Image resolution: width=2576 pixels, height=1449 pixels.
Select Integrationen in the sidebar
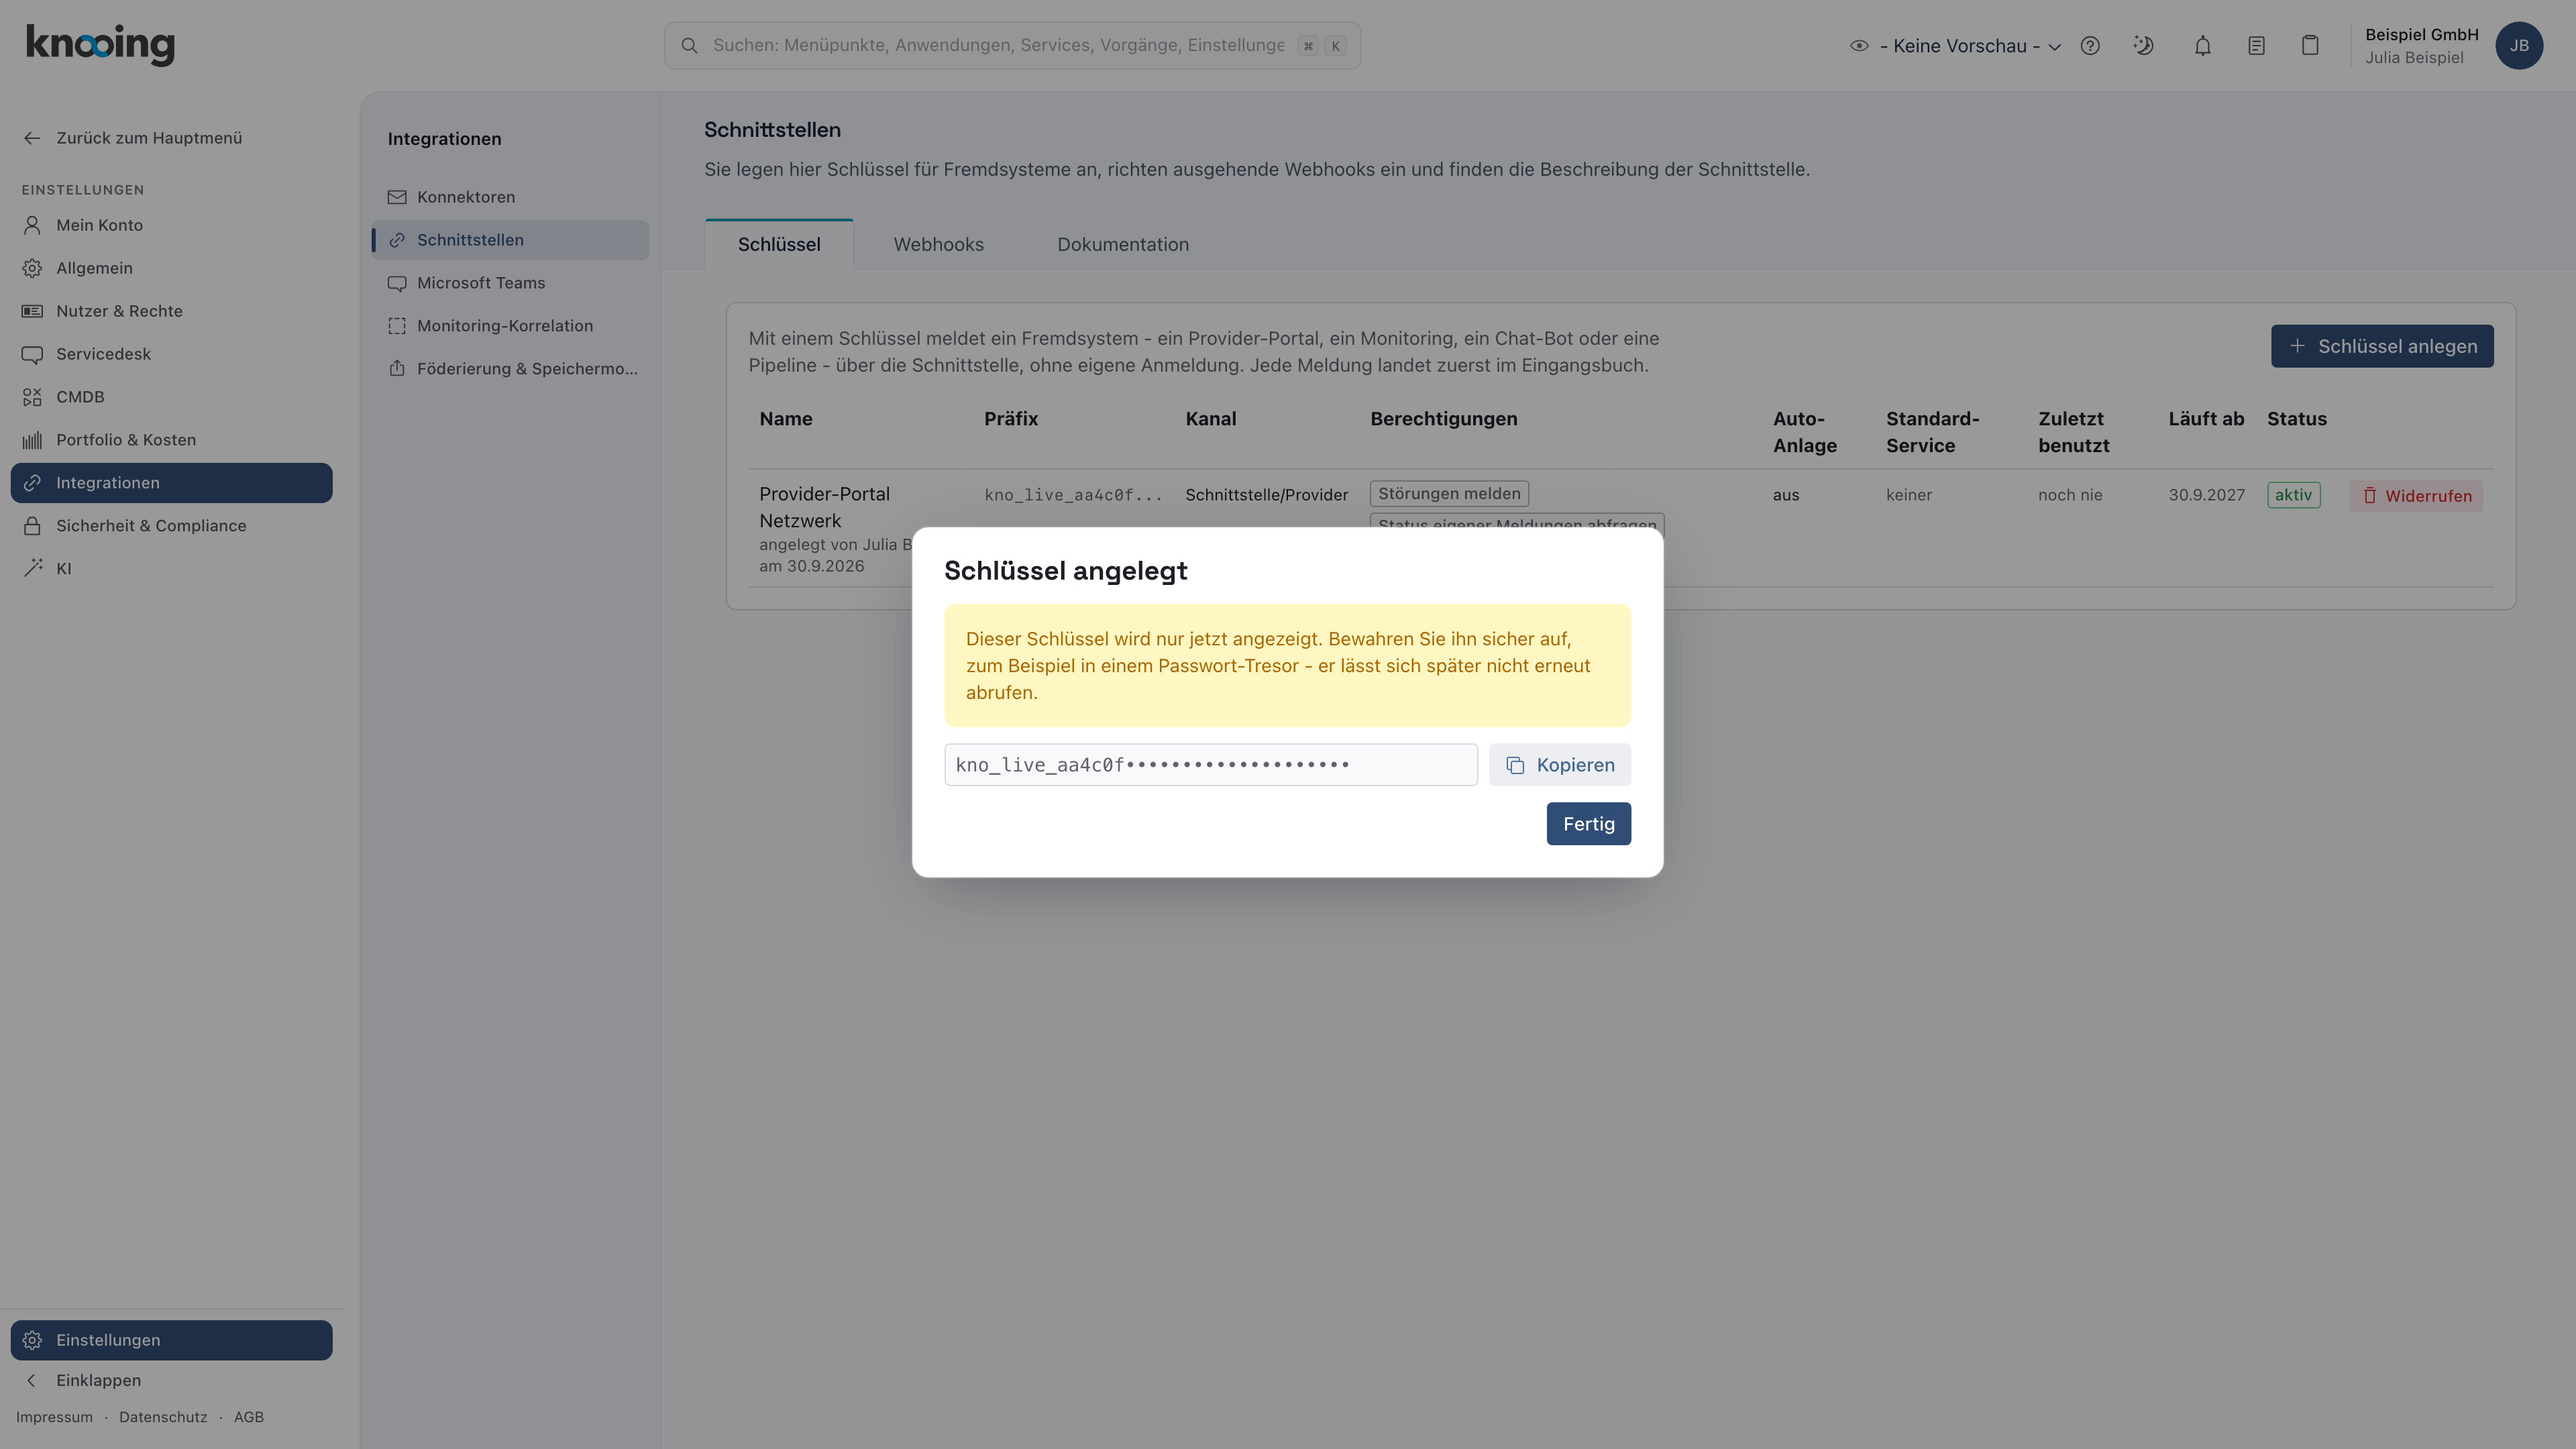pyautogui.click(x=171, y=483)
